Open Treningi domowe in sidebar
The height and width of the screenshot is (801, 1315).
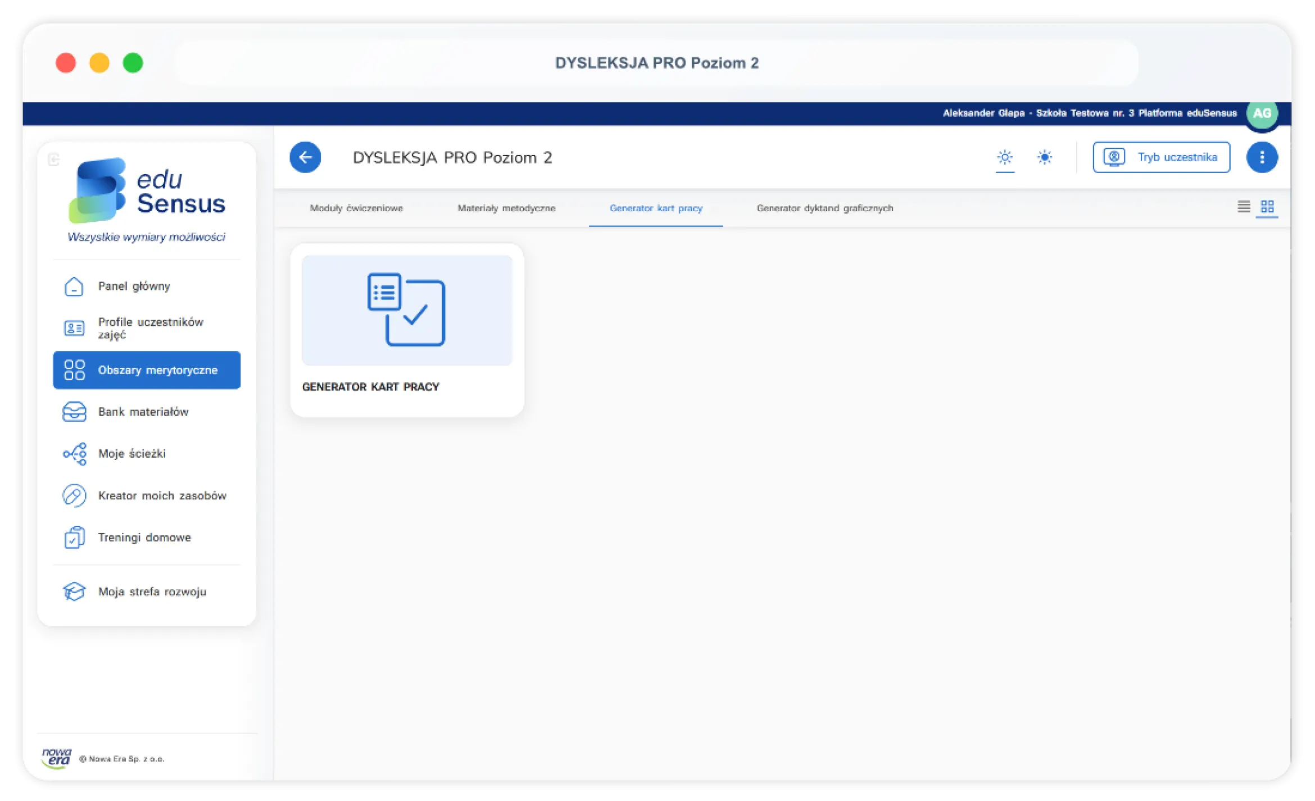(147, 538)
